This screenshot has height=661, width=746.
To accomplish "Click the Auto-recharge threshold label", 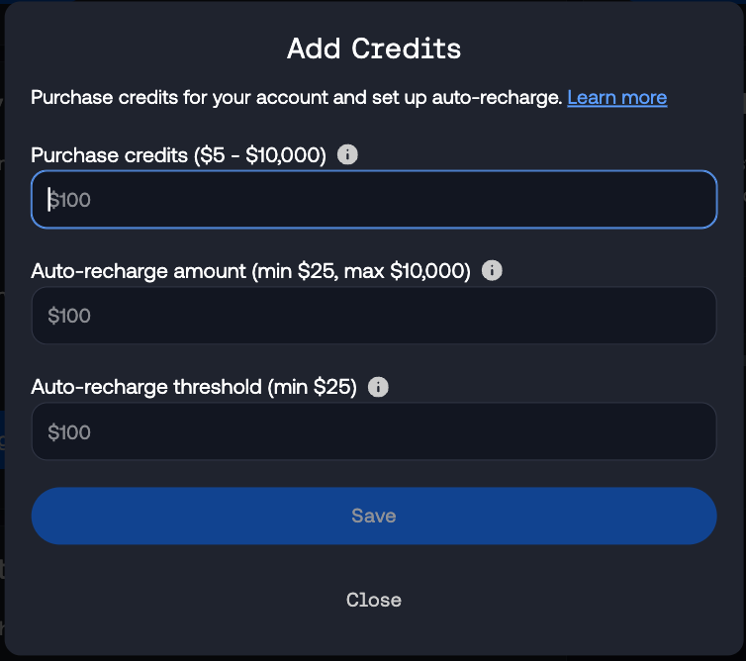I will pos(146,387).
